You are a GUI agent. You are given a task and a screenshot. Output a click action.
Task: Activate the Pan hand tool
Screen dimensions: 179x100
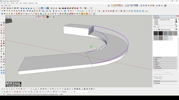point(4,57)
